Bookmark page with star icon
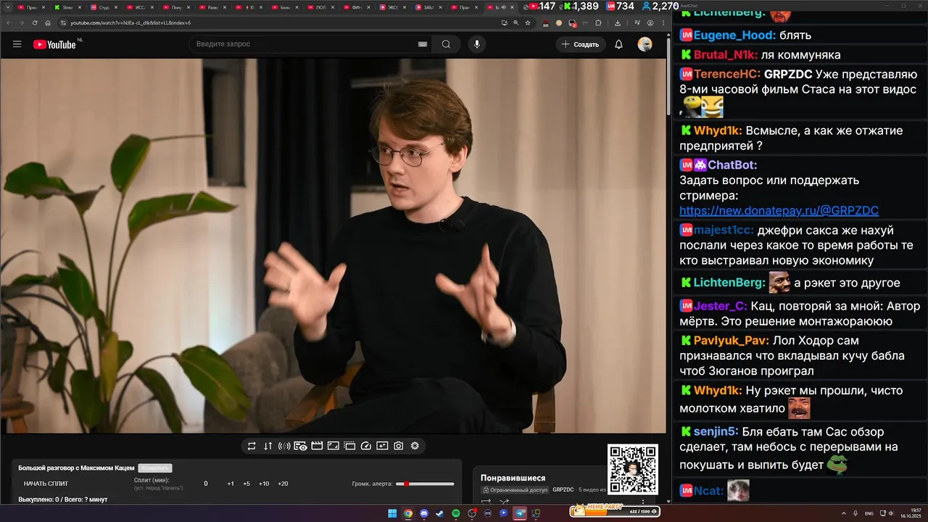The height and width of the screenshot is (522, 928). (528, 22)
